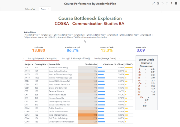
Task: Select the Financial Accounting row
Action: click(x=79, y=68)
